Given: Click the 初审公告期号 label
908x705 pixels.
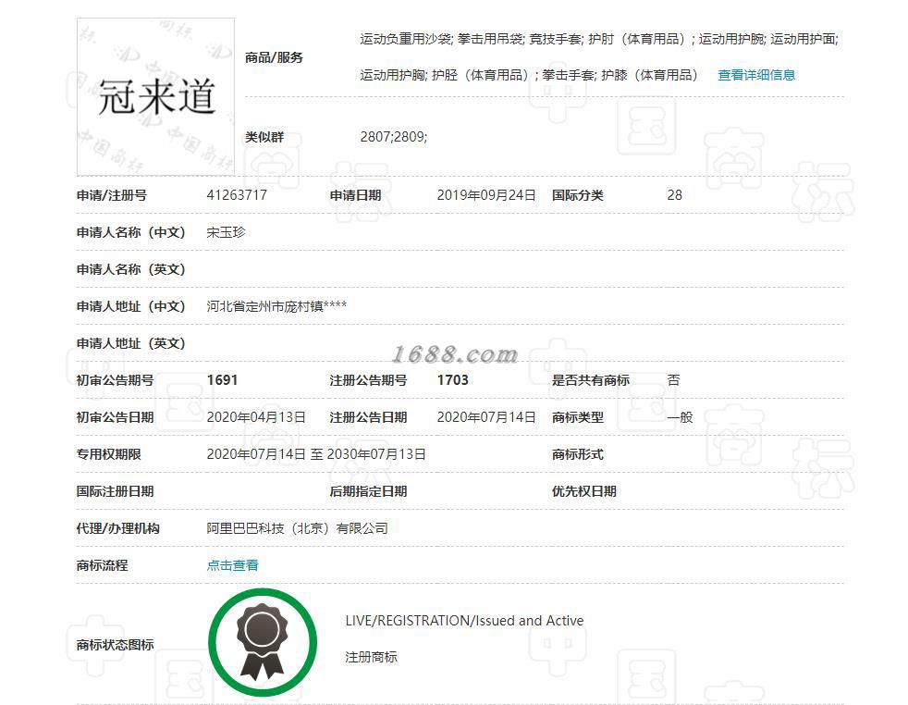Looking at the screenshot, I should 116,380.
